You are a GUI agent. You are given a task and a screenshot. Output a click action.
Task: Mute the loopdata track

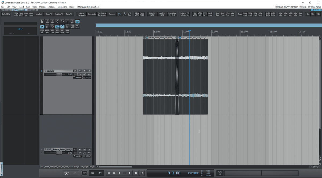(85, 71)
